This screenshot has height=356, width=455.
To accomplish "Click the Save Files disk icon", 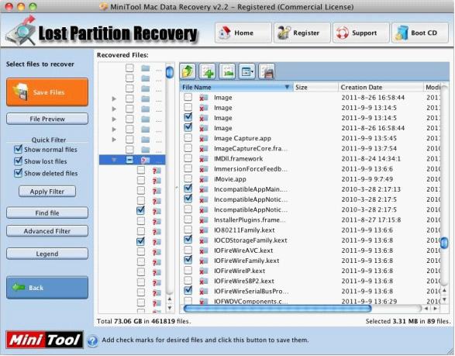I will (21, 92).
